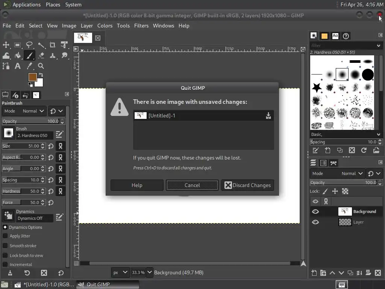Switch to Quit GIMP taskbar entry
The image size is (385, 289).
click(x=108, y=284)
